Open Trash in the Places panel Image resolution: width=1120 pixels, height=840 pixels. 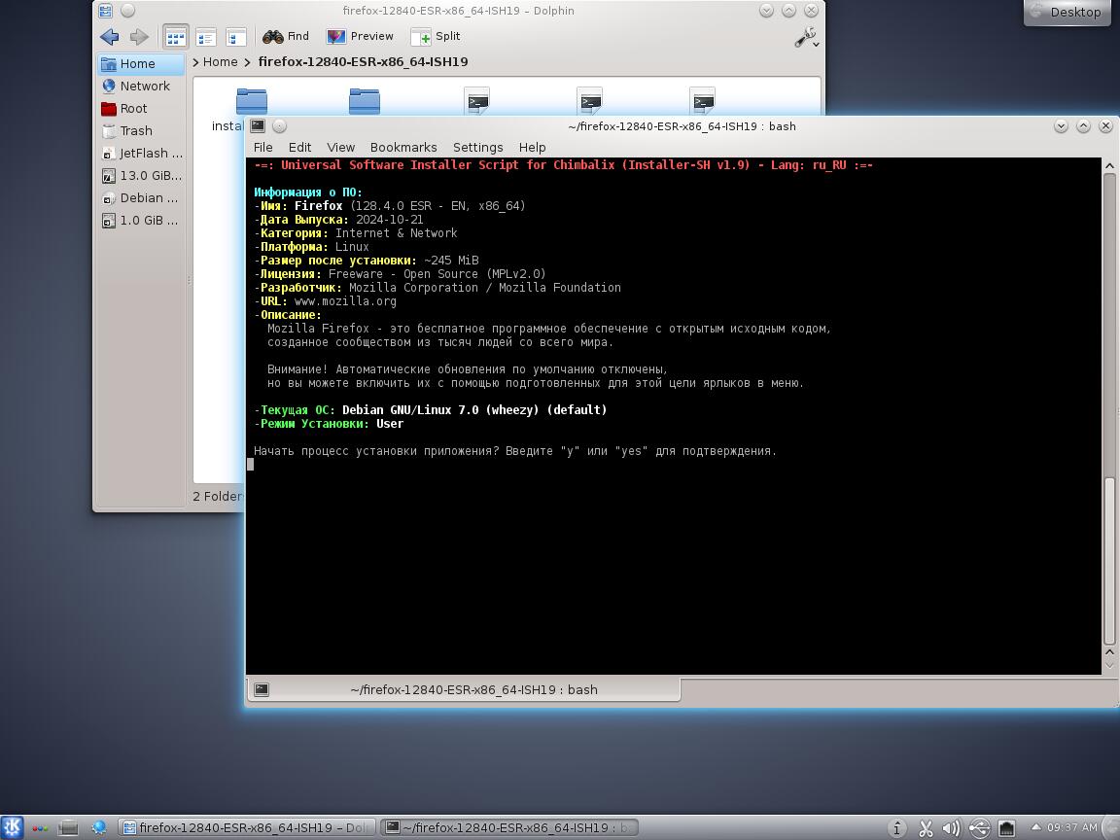pos(135,131)
